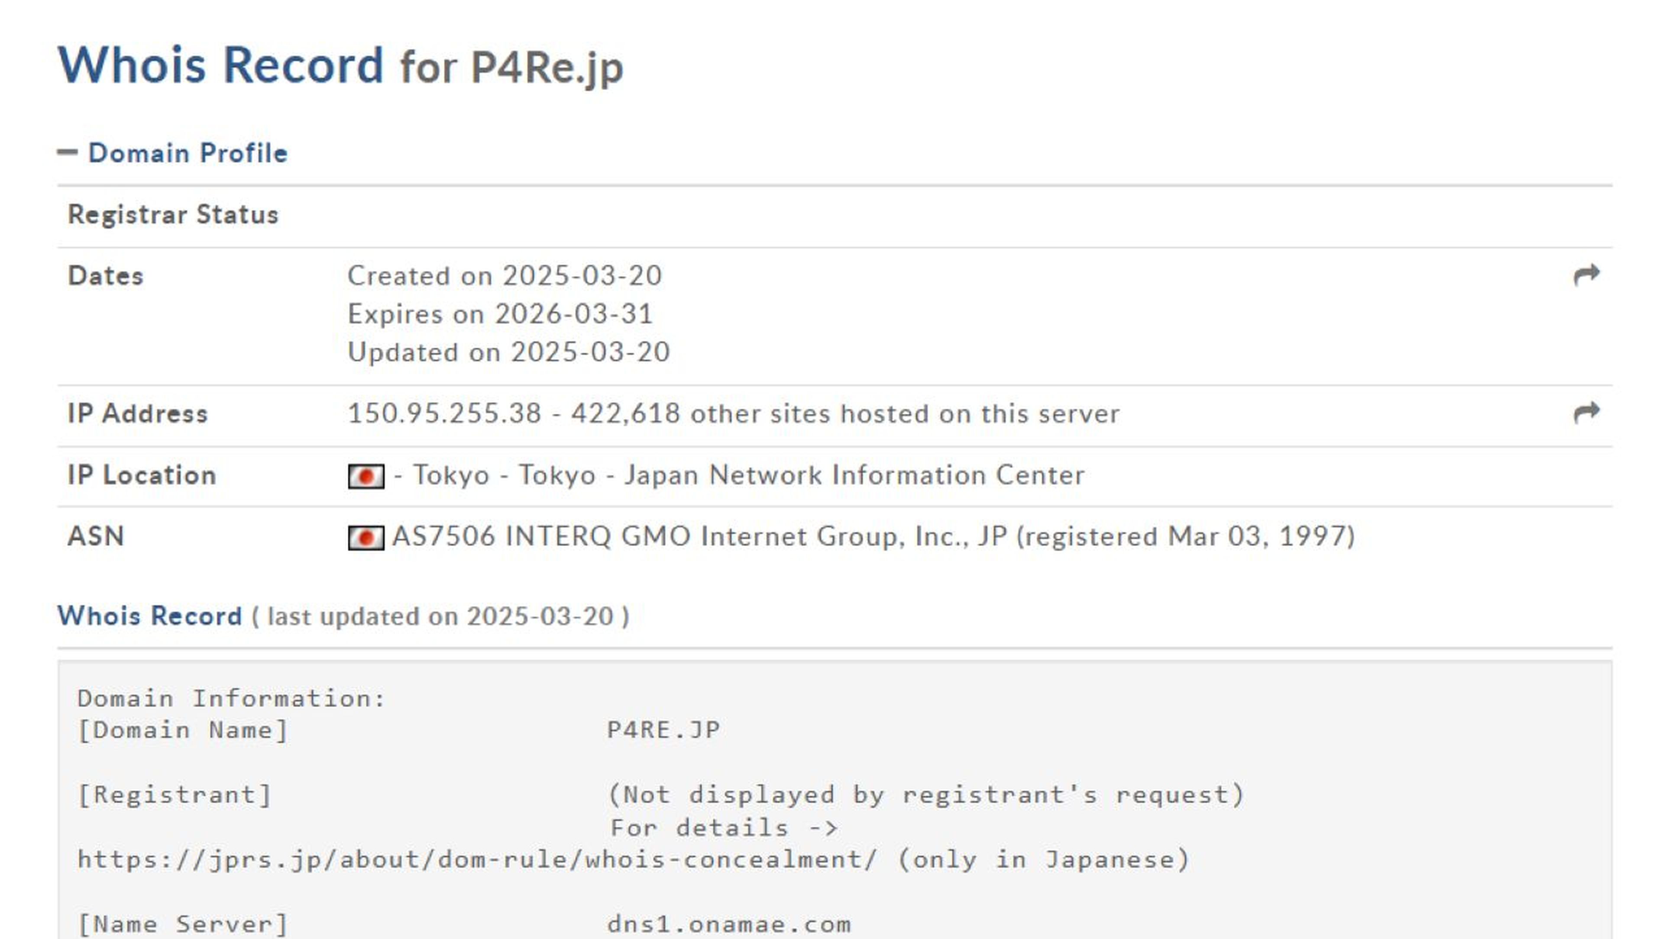Image resolution: width=1663 pixels, height=939 pixels.
Task: Click Japan flag in IP Location row
Action: click(366, 476)
